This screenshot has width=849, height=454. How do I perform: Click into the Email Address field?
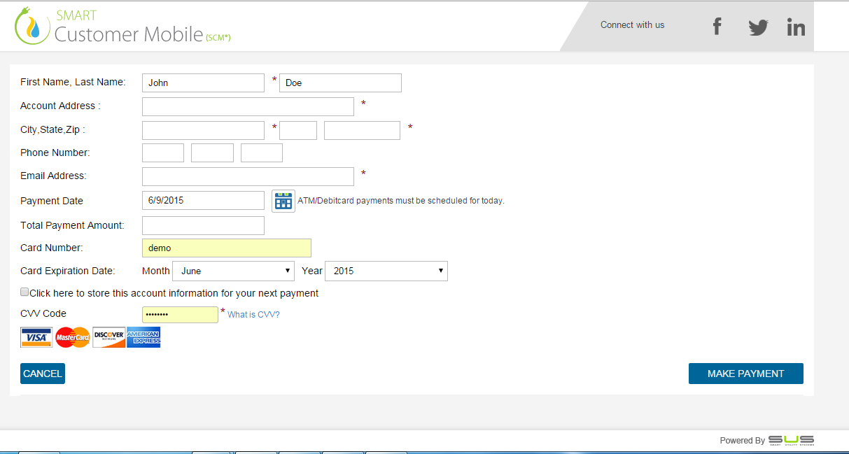pyautogui.click(x=248, y=176)
